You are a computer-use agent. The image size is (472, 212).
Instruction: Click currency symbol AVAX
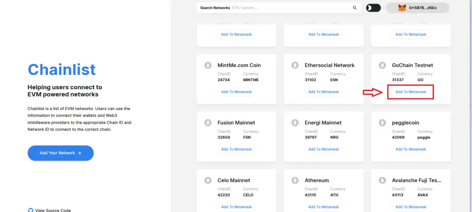coord(423,195)
